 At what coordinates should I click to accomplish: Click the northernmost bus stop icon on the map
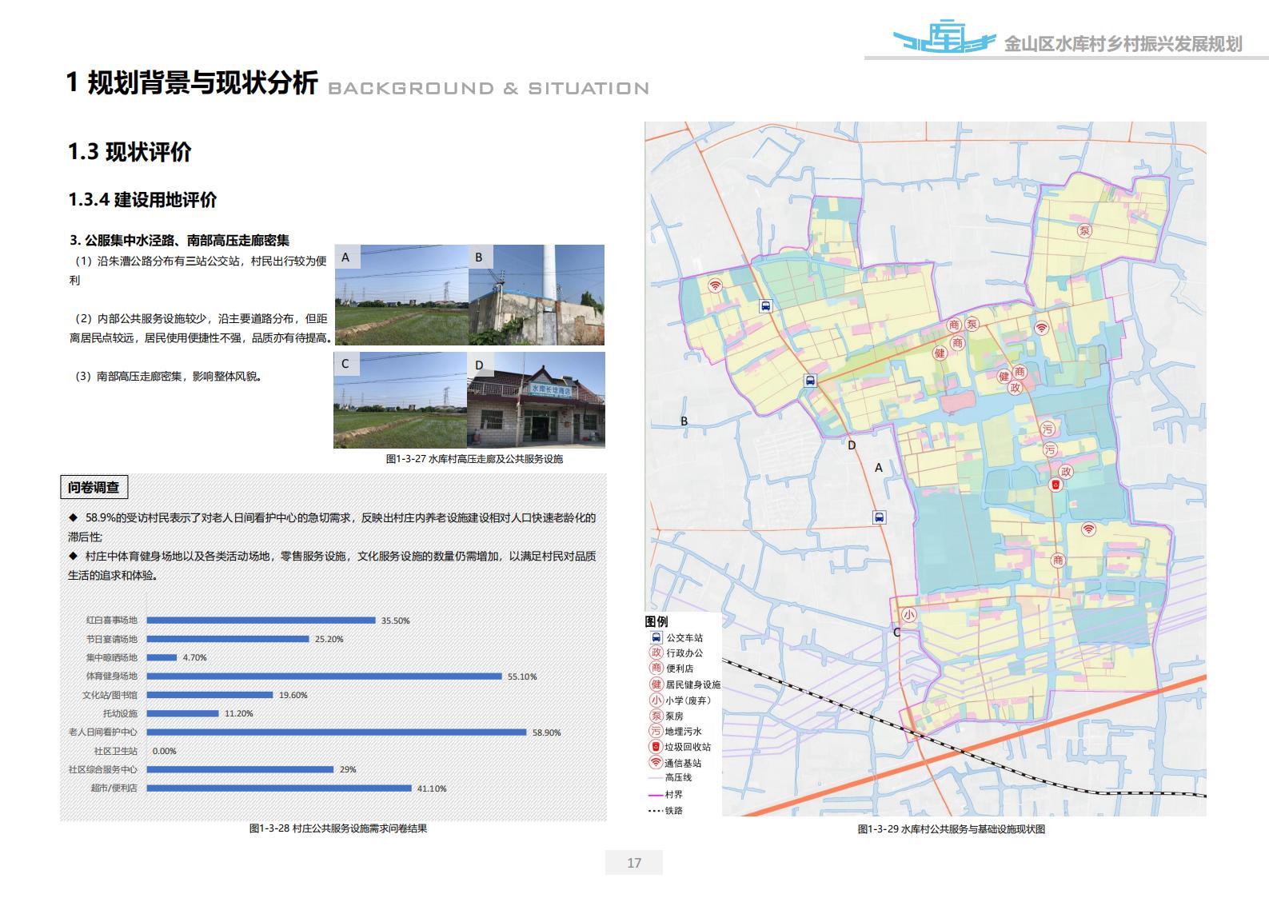(765, 305)
